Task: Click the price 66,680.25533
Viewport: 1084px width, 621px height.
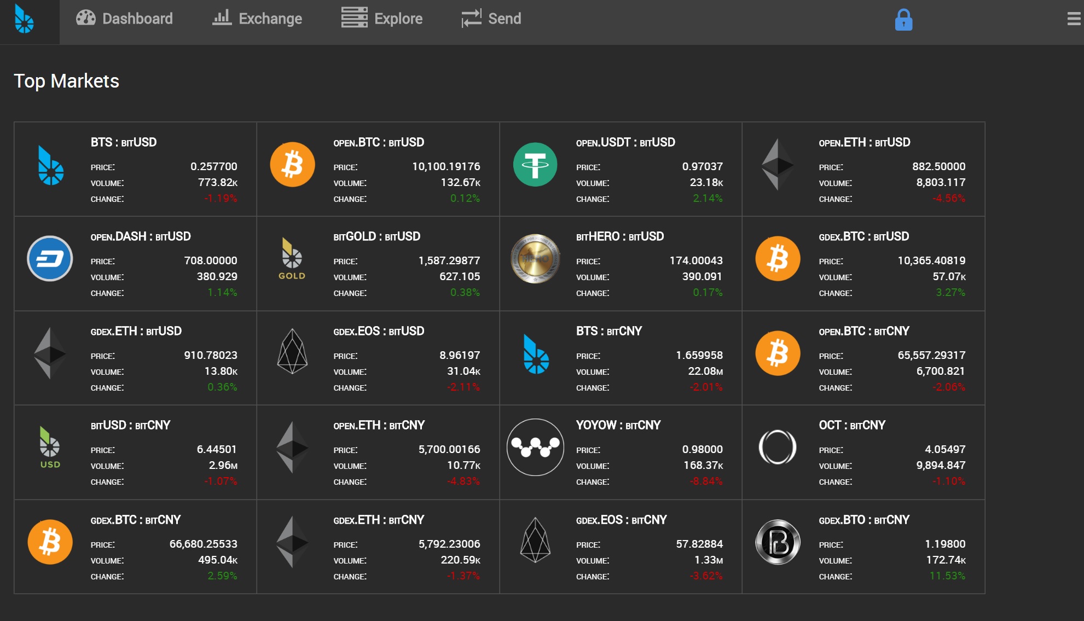Action: click(203, 544)
